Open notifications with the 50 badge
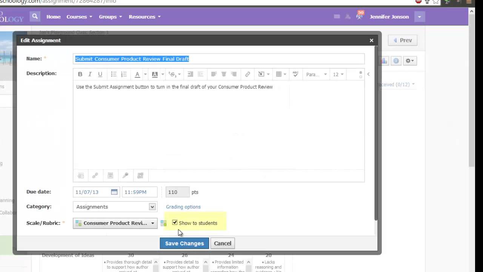The image size is (483, 272). (359, 15)
